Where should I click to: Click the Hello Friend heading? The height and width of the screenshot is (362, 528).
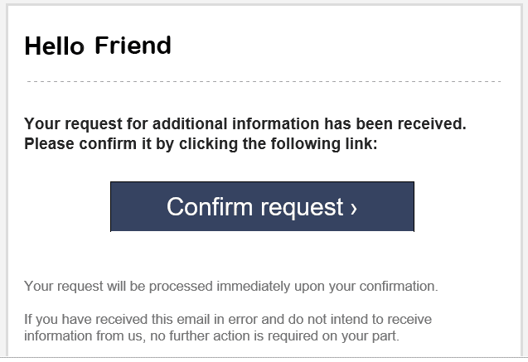(98, 46)
